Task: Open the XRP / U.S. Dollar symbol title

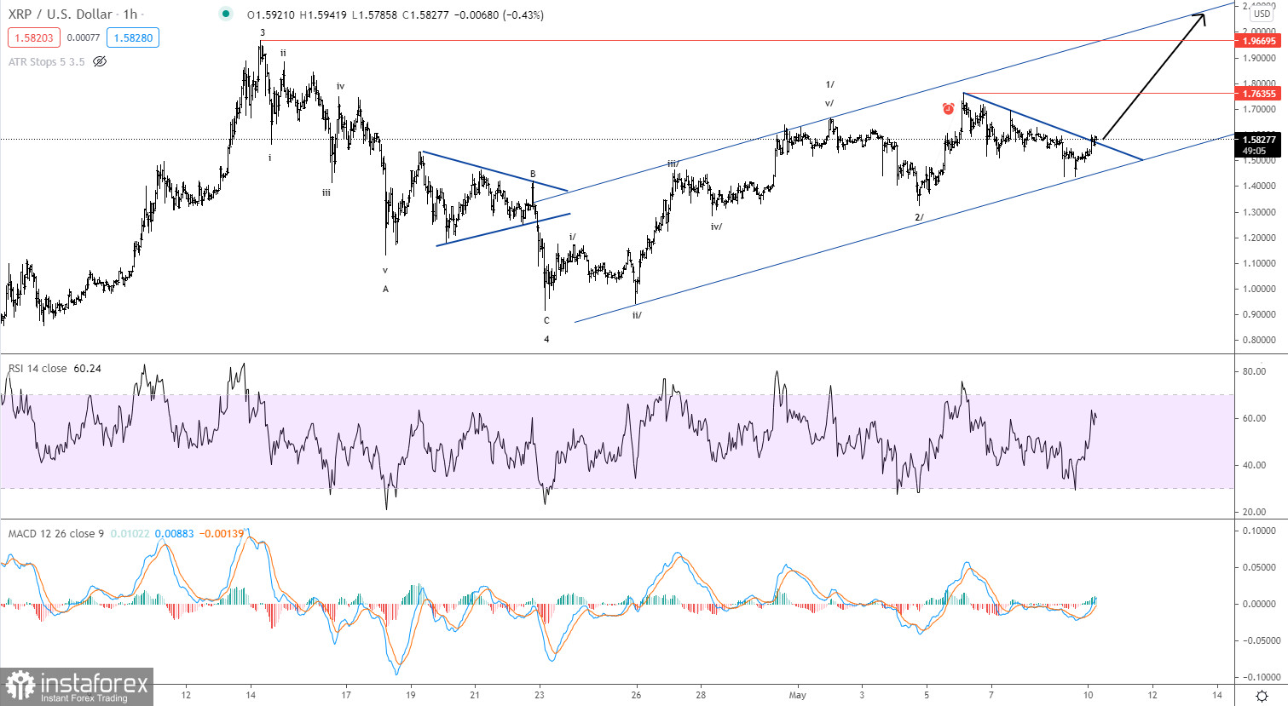Action: pyautogui.click(x=60, y=14)
